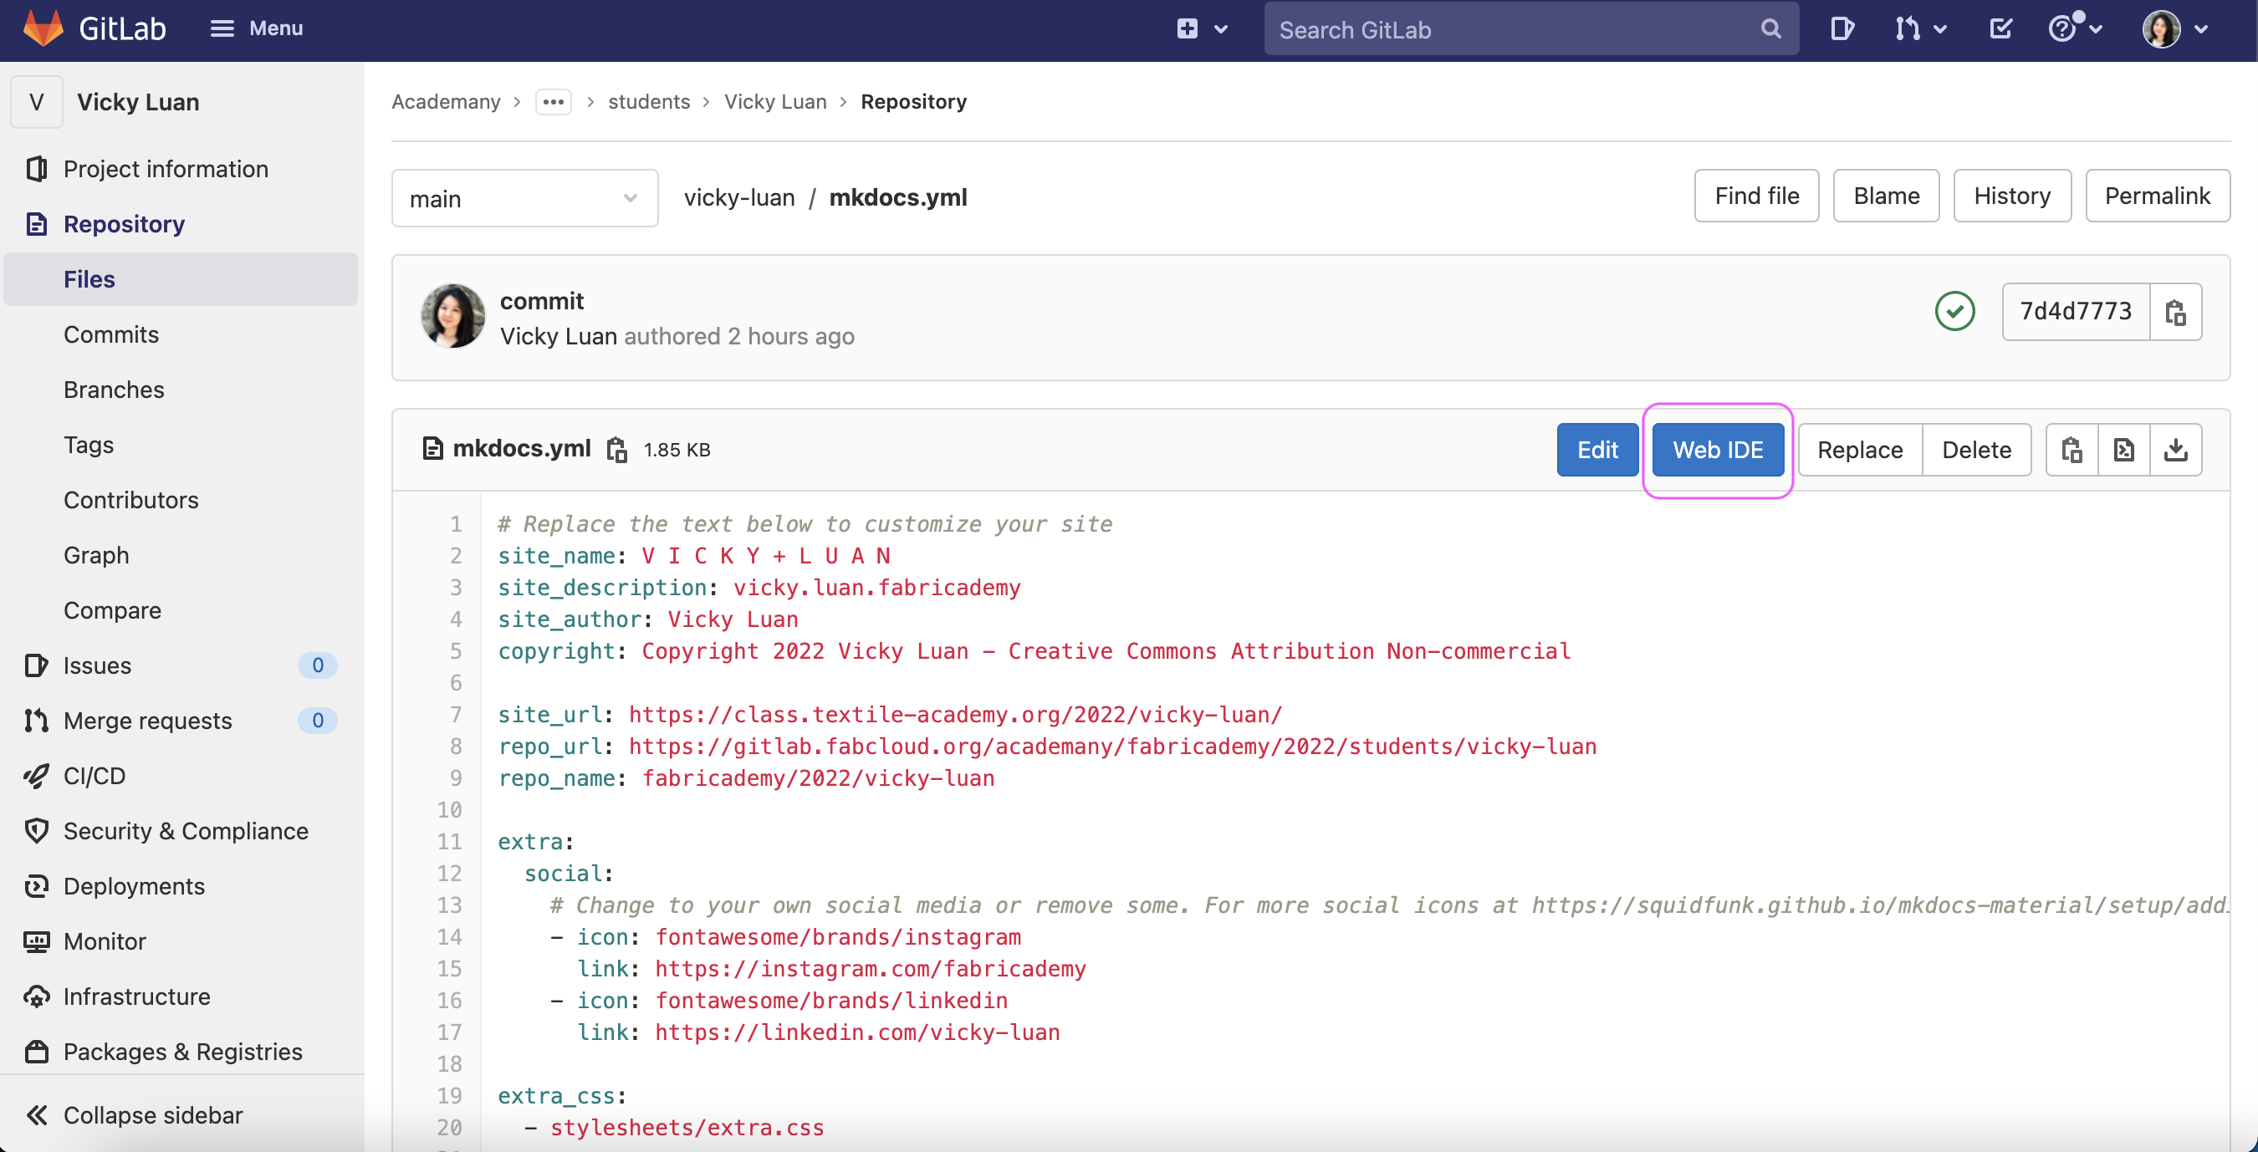Click the repo_url link on line 8

1112,746
